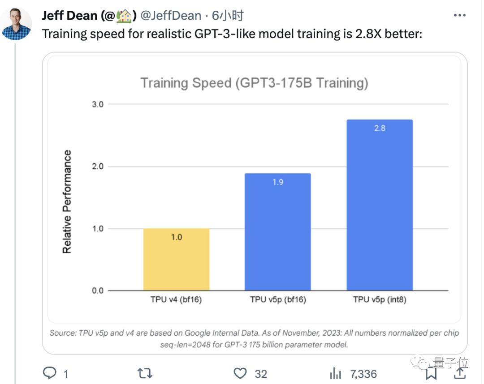
Task: Click the 6小时 timestamp link
Action: click(x=227, y=16)
